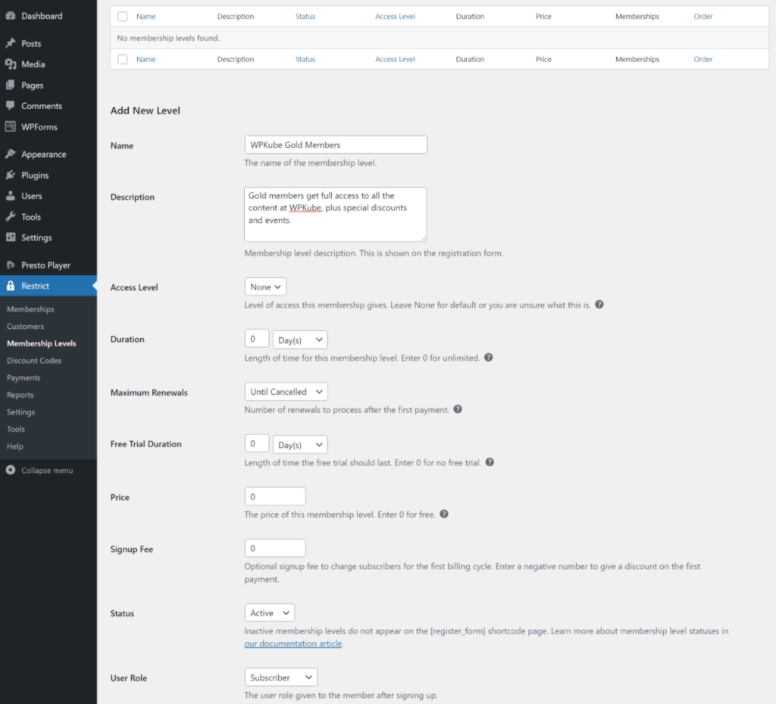This screenshot has width=776, height=704.
Task: Open Tools under Restrict submenu
Action: point(16,429)
